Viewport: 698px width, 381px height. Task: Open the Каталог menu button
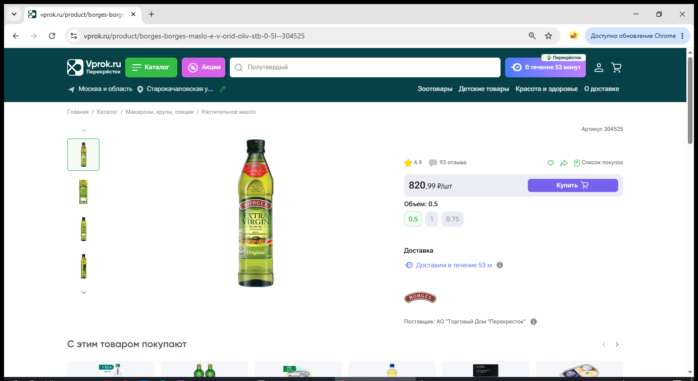(151, 67)
